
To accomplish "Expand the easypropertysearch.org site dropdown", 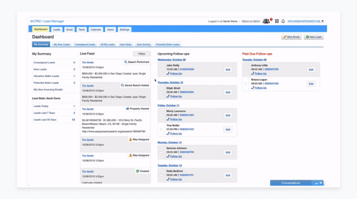I will point(322,21).
